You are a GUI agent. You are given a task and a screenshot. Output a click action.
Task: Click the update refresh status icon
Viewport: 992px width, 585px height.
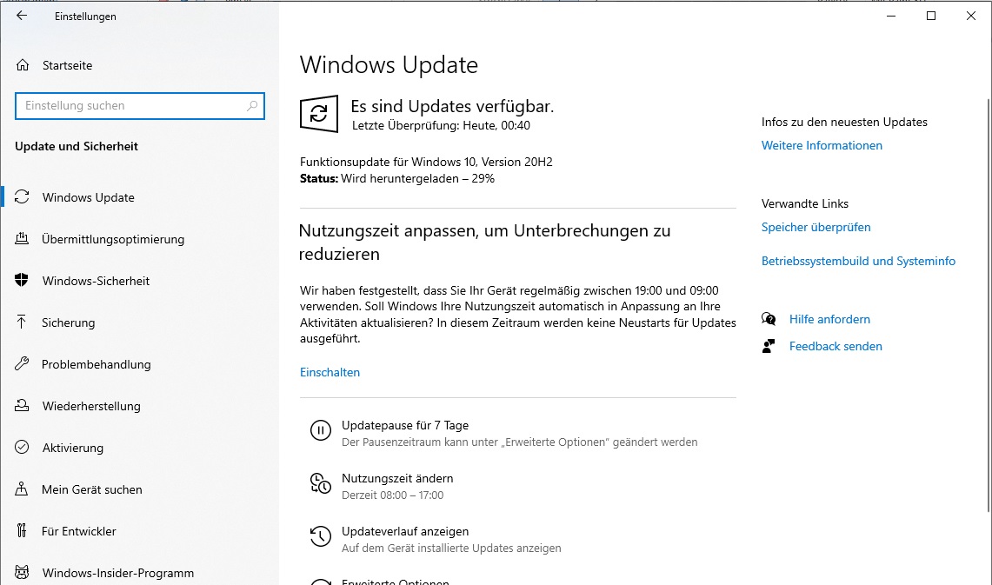click(x=319, y=114)
